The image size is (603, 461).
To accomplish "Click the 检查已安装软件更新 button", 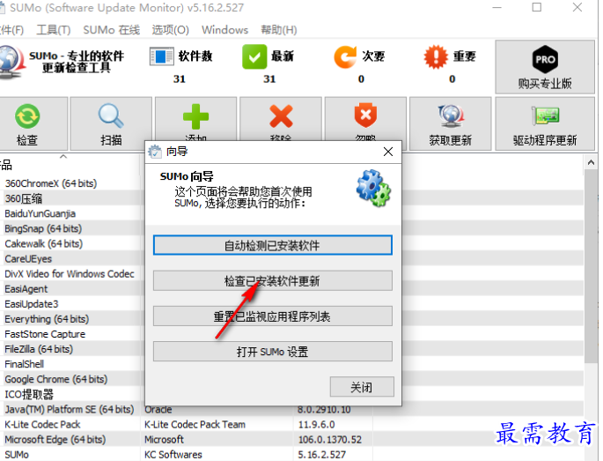I will click(x=273, y=281).
